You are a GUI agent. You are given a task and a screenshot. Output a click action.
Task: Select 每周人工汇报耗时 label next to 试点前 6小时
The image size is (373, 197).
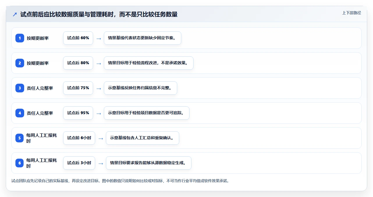click(x=42, y=138)
